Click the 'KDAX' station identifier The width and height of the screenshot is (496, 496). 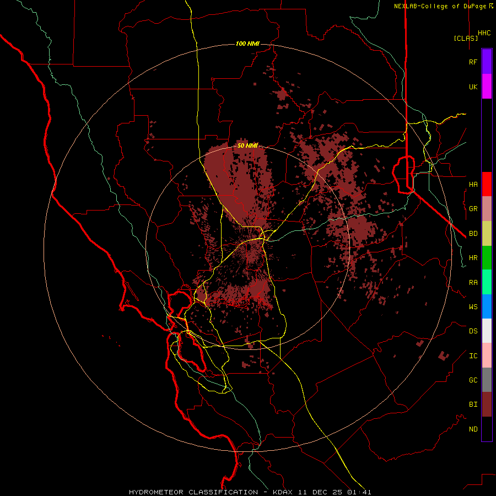coord(283,492)
